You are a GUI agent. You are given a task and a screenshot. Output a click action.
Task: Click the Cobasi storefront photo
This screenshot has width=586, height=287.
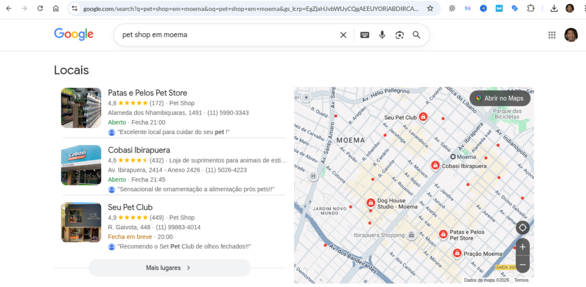81,165
